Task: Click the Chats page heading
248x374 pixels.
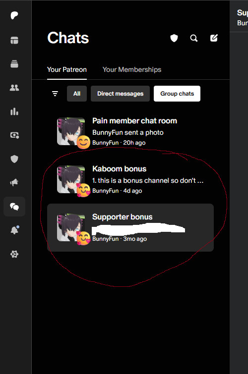Action: tap(68, 38)
